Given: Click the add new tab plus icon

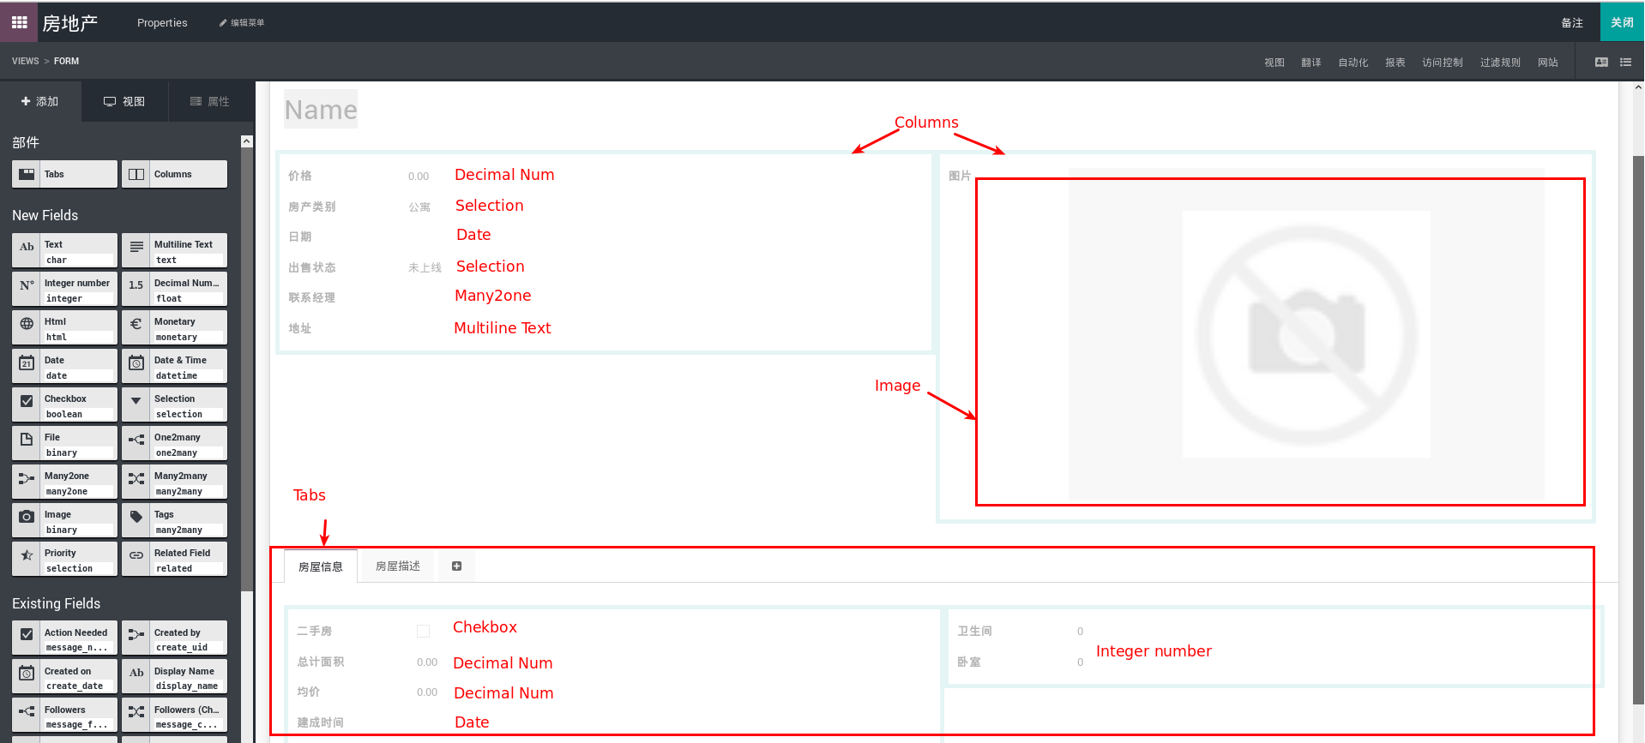Looking at the screenshot, I should click(x=456, y=566).
